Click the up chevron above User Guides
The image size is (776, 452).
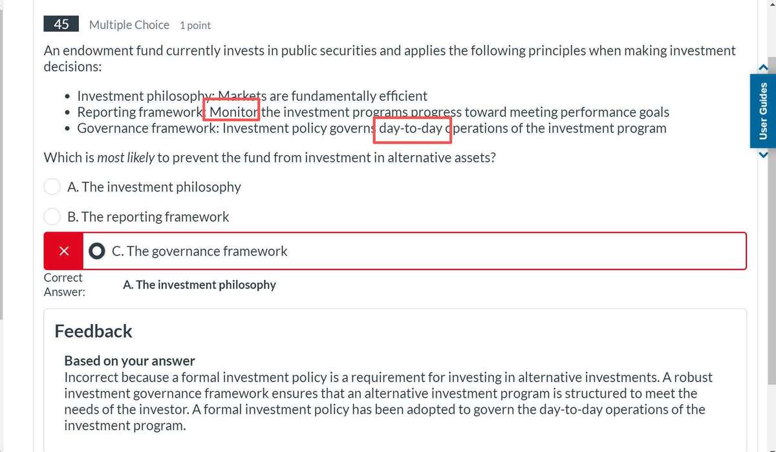click(x=762, y=67)
